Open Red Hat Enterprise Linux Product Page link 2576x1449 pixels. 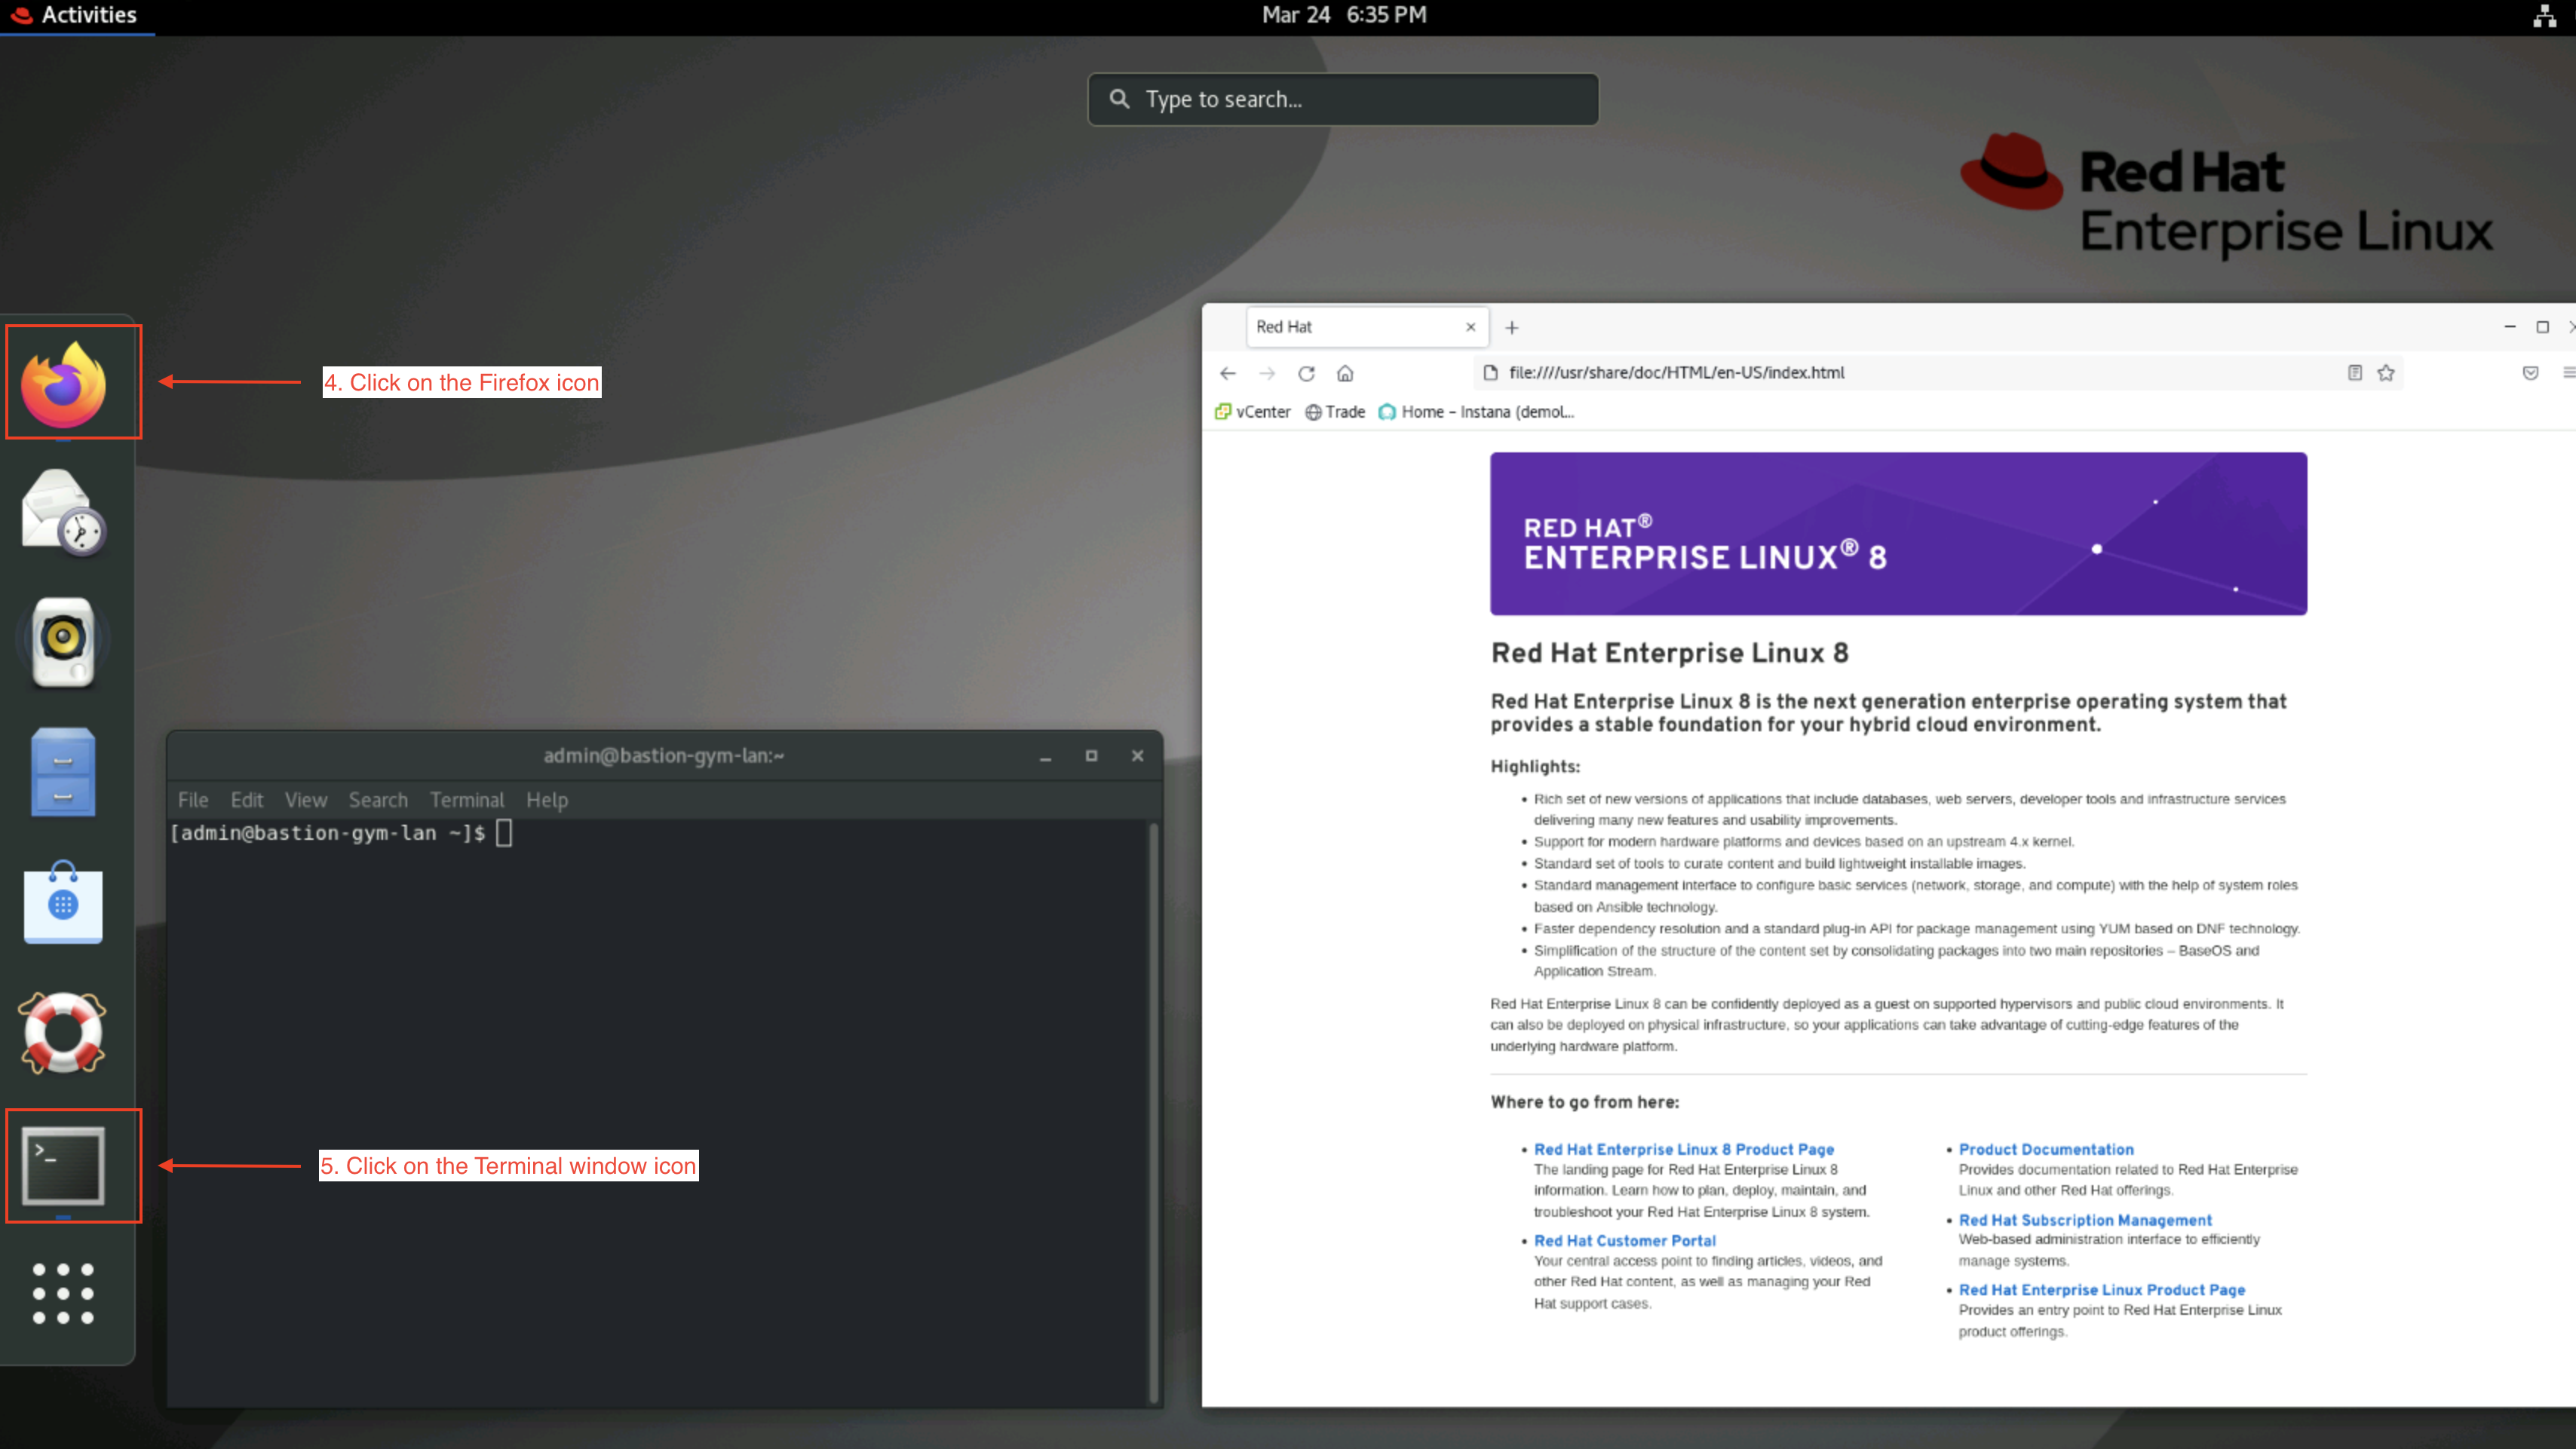click(x=2102, y=1290)
